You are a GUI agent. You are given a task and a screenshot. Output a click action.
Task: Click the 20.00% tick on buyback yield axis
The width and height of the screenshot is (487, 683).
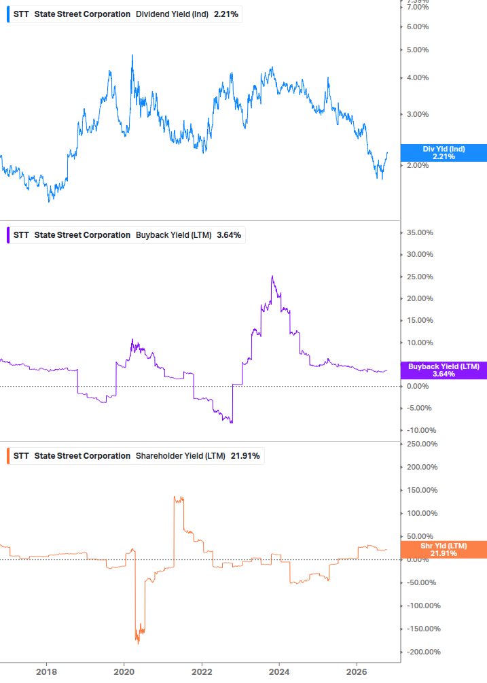[420, 299]
